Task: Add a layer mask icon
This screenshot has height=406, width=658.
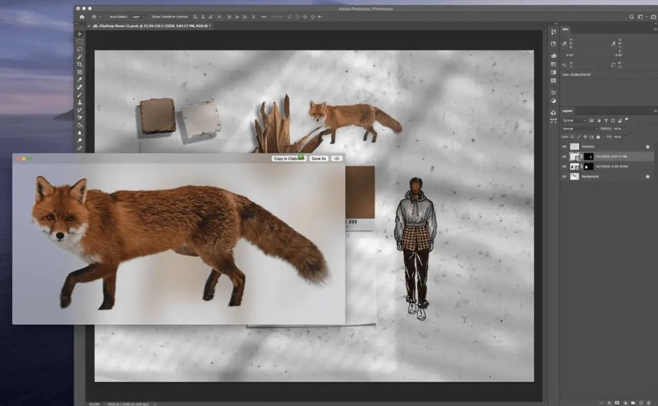Action: (617, 403)
